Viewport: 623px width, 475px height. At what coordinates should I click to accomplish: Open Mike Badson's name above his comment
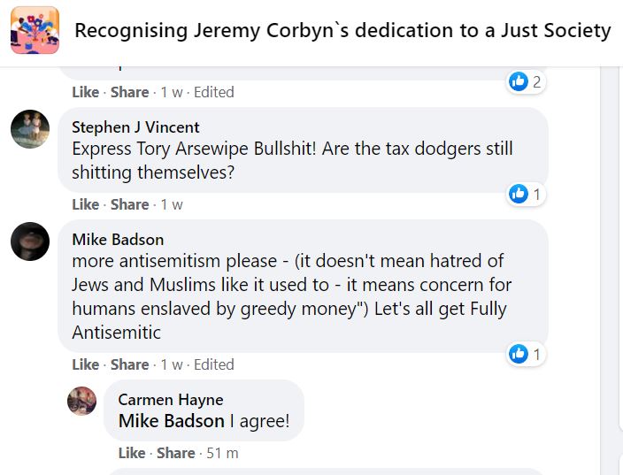(118, 239)
